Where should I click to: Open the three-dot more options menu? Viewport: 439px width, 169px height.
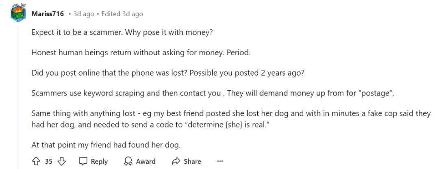click(x=220, y=161)
